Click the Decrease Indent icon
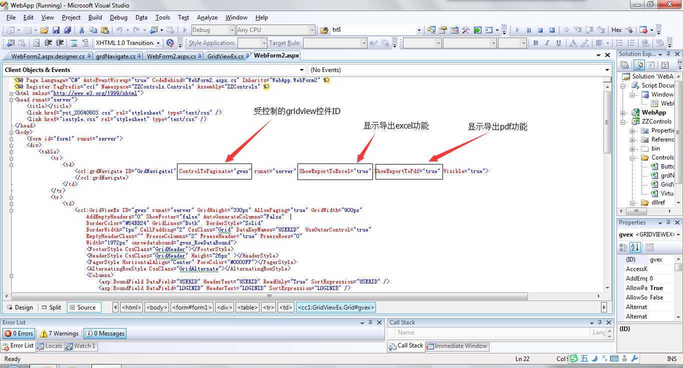Image resolution: width=683 pixels, height=368 pixels. click(48, 43)
